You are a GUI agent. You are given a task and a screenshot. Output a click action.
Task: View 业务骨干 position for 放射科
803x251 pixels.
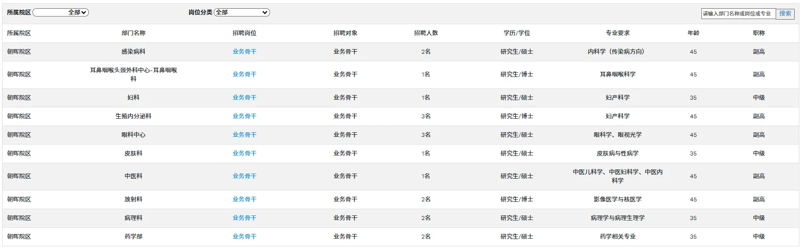pos(244,199)
